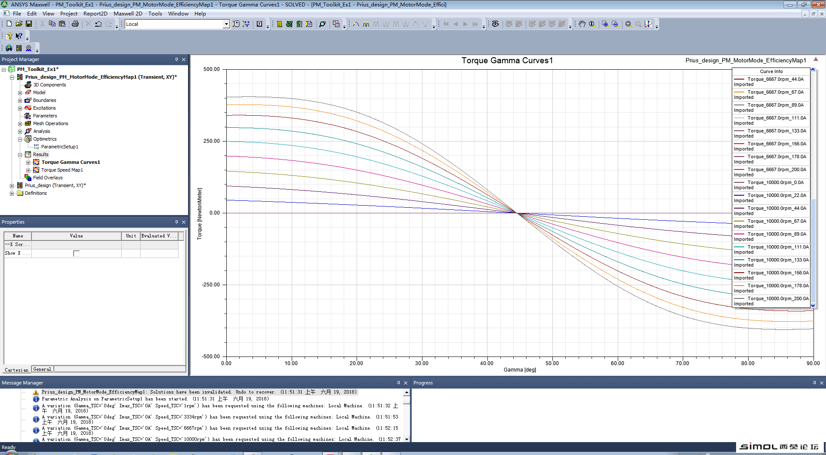
Task: Save the project with the floppy icon
Action: click(x=29, y=24)
